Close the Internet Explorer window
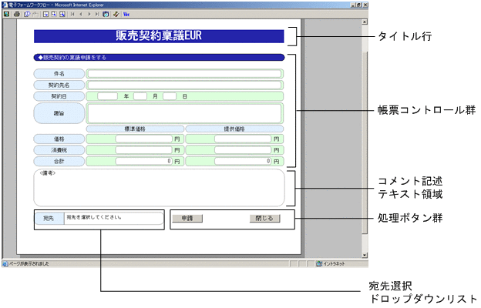The height and width of the screenshot is (308, 481). (365, 5)
